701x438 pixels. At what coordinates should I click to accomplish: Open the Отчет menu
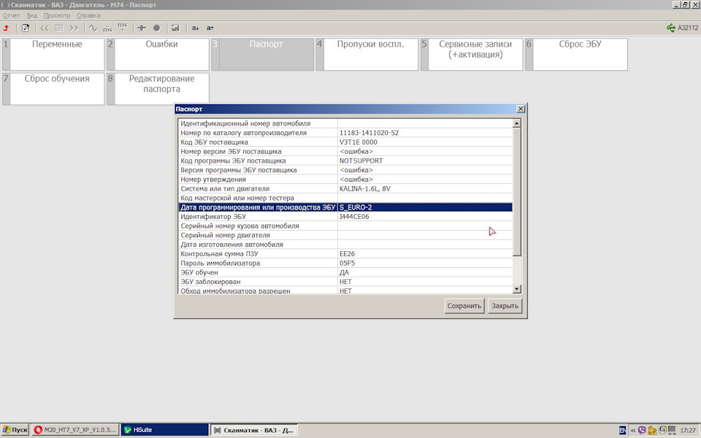(12, 15)
